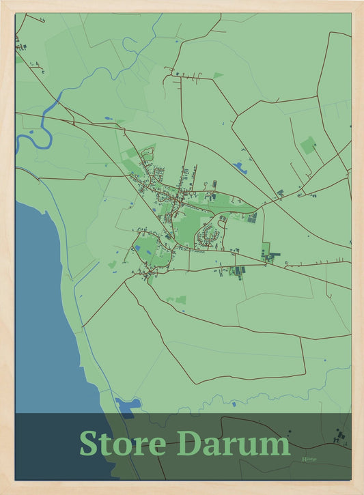The height and width of the screenshot is (495, 364).
Task: Click the solar-panel-like dark block east of center
Action: (x=252, y=218)
